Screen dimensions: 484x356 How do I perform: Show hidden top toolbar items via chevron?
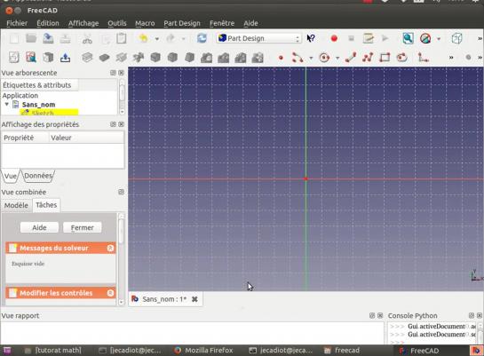coord(480,38)
